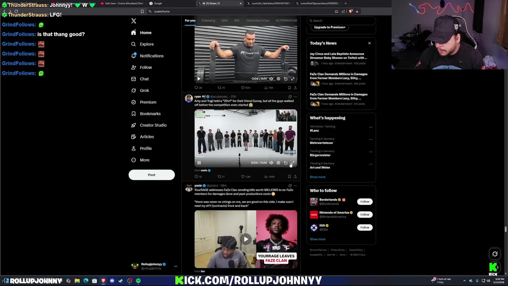Click Show more under Who to follow
This screenshot has width=508, height=286.
[x=317, y=239]
